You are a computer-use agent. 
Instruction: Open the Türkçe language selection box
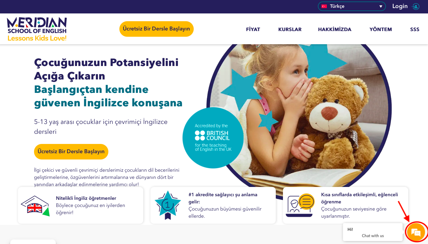tap(352, 6)
